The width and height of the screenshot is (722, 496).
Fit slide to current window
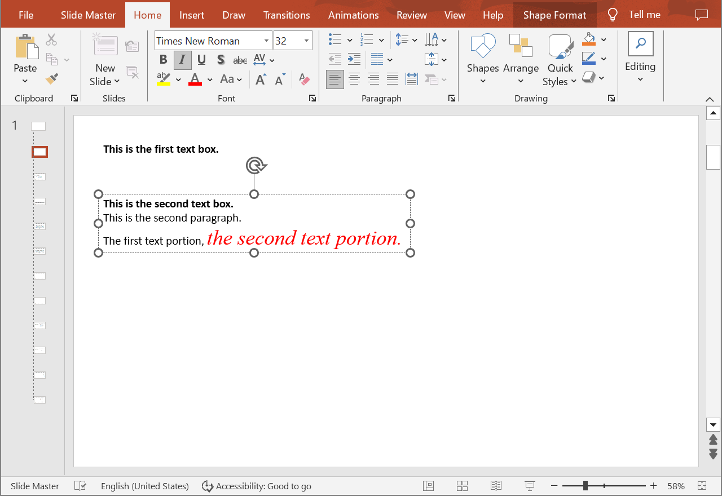click(x=702, y=486)
